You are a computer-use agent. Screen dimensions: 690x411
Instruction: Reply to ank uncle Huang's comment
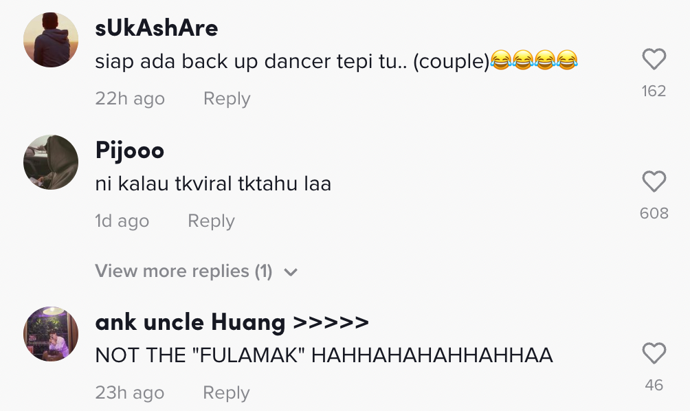(x=226, y=393)
